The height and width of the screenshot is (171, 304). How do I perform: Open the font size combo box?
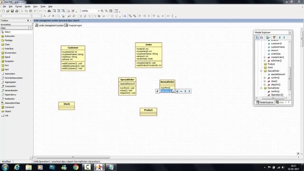pyautogui.click(x=40, y=16)
